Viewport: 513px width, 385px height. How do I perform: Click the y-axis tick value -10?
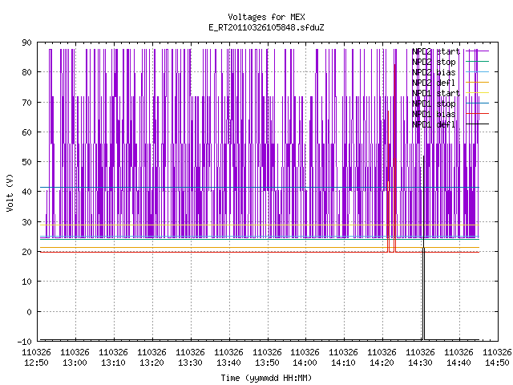[25, 342]
